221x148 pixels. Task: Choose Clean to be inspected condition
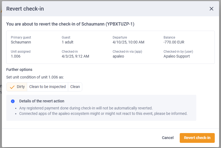point(48,87)
